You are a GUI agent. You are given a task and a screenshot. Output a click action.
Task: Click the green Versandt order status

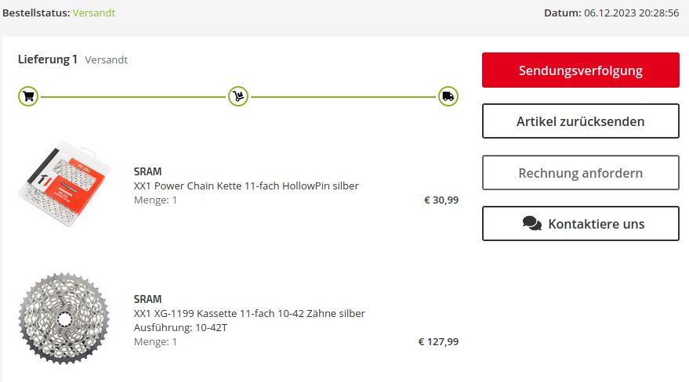click(94, 13)
